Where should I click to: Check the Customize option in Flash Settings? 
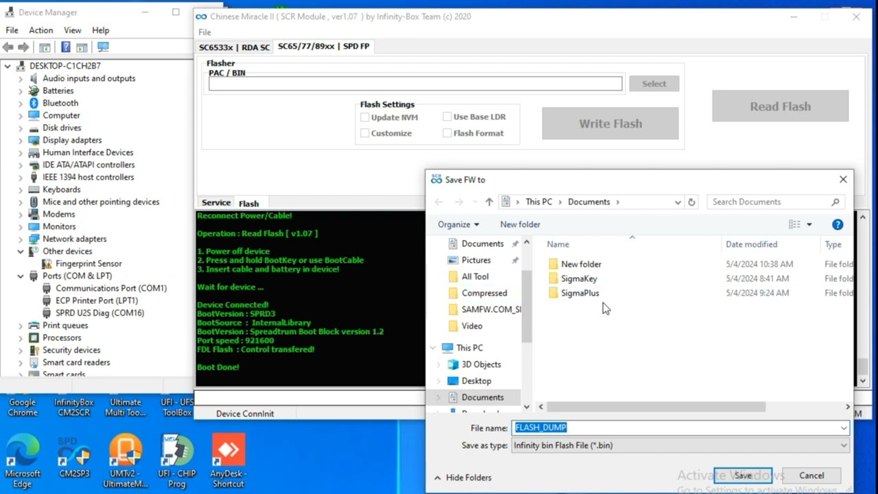365,133
